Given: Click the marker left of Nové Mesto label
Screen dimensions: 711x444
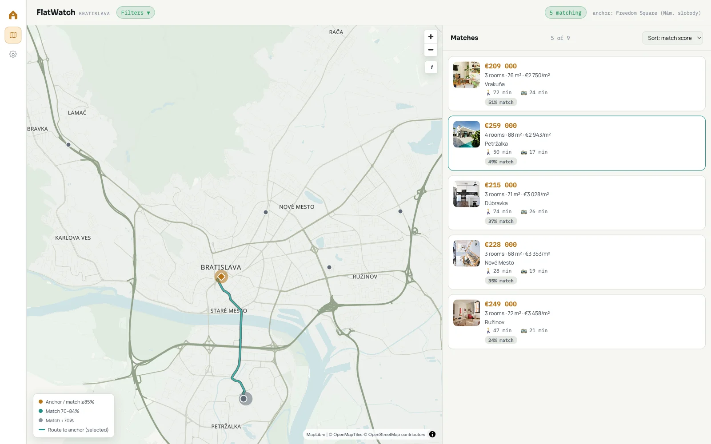Looking at the screenshot, I should click(266, 212).
